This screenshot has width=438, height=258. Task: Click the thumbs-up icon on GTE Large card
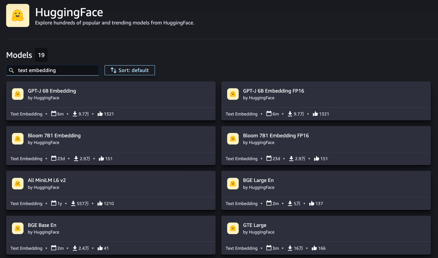click(314, 248)
